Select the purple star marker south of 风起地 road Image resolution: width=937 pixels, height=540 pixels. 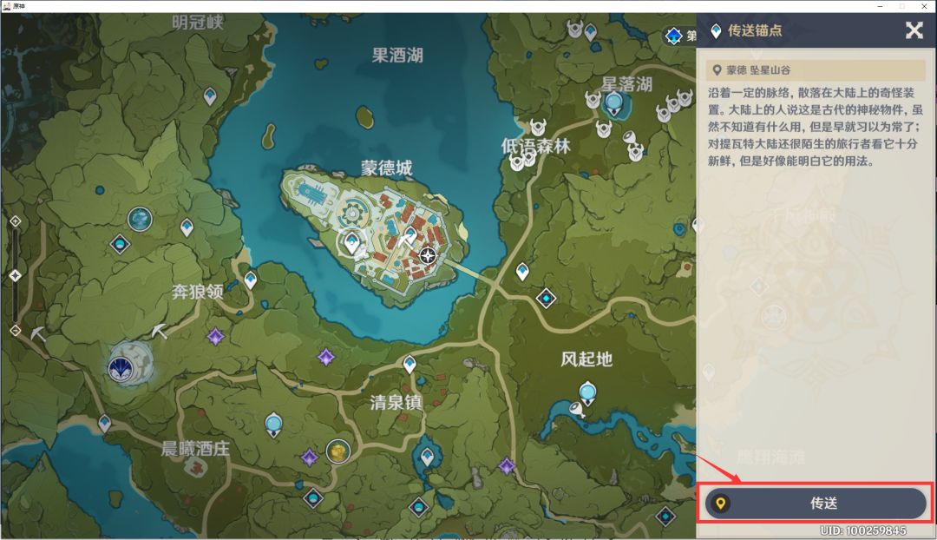[507, 466]
